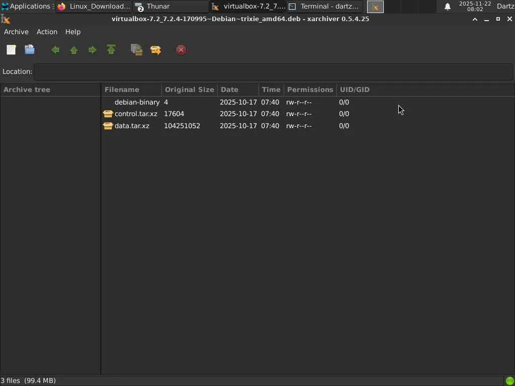Image resolution: width=515 pixels, height=386 pixels.
Task: Sort by Permissions column header
Action: (310, 89)
